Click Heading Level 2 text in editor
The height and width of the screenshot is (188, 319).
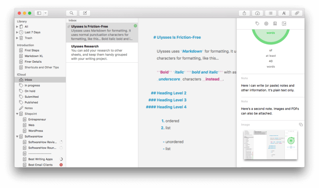[171, 93]
